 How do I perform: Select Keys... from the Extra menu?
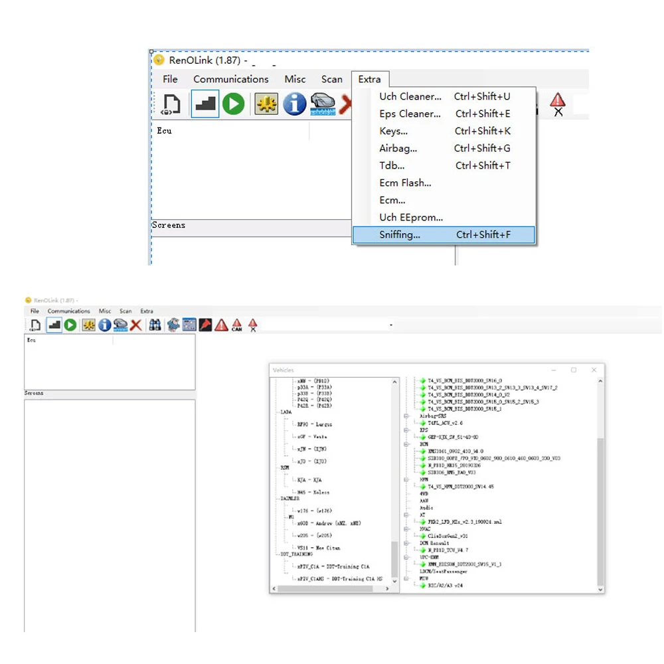coord(444,131)
